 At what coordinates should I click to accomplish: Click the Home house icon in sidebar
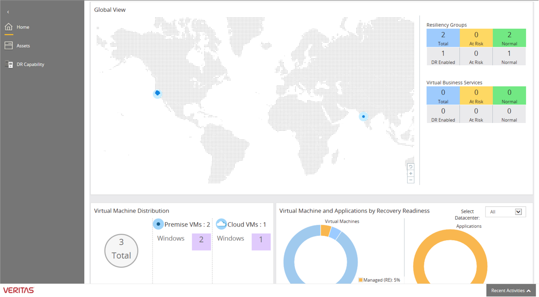click(8, 27)
